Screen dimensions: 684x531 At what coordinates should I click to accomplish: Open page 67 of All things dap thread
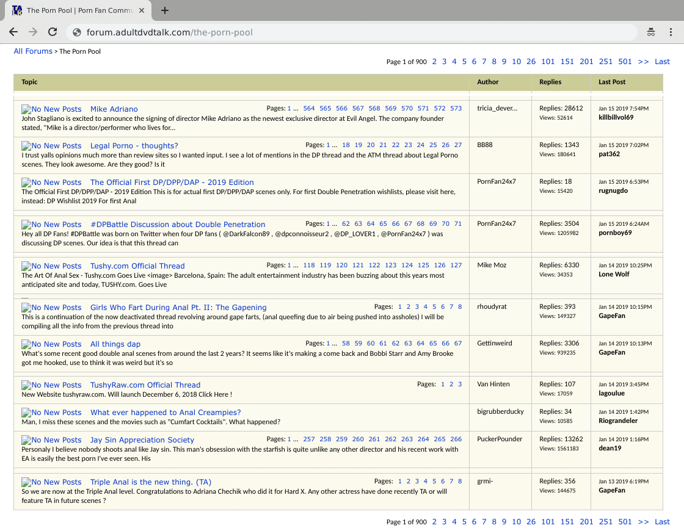(x=457, y=343)
